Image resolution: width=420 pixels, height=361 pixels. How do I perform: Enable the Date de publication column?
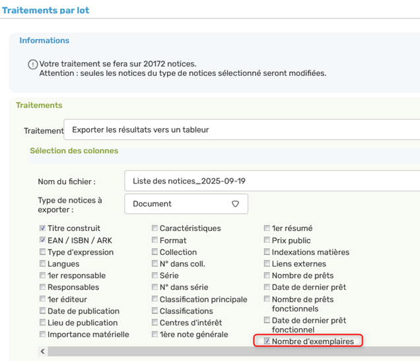tap(43, 312)
